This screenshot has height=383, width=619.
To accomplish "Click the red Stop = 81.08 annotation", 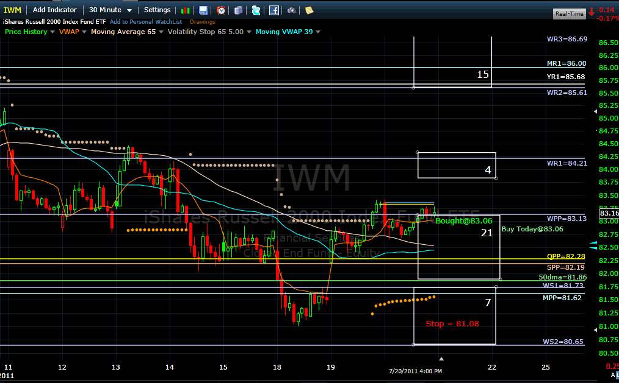I will tap(452, 323).
